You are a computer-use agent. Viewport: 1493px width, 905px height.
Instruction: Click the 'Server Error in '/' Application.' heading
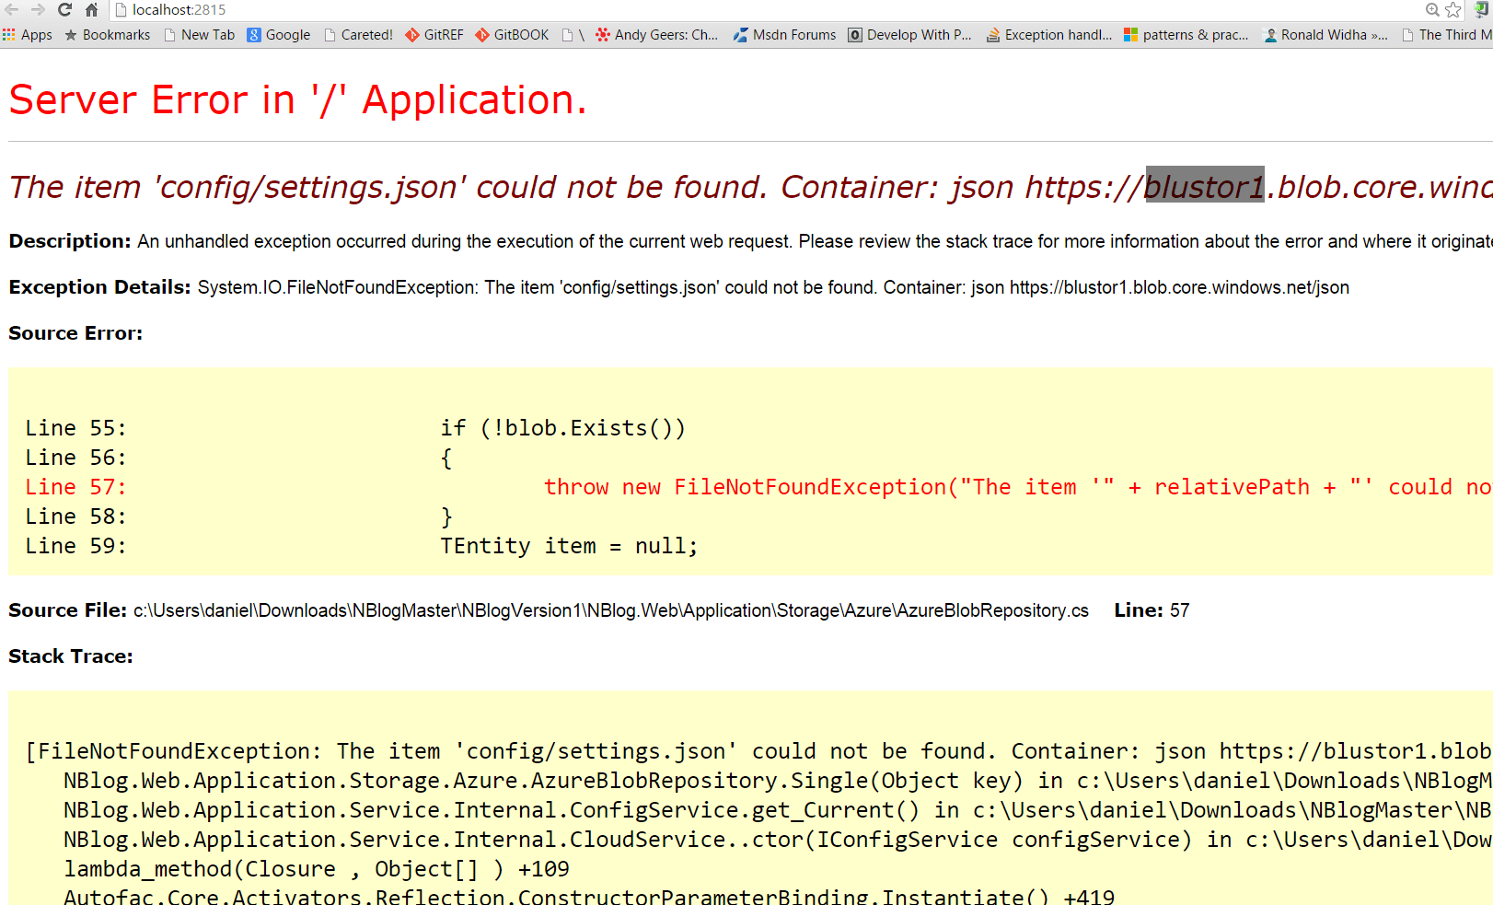(297, 99)
